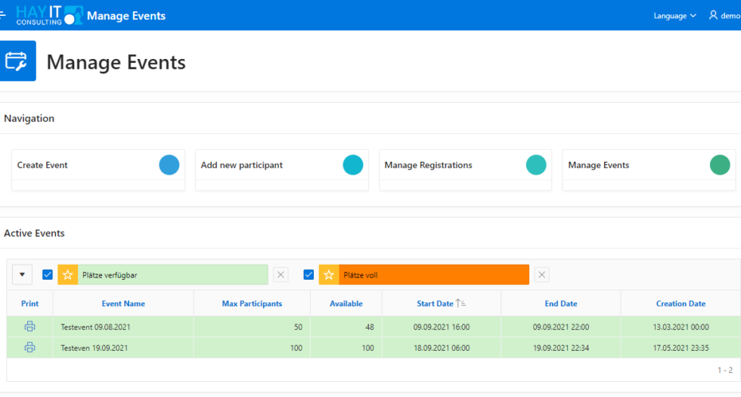The image size is (741, 397).
Task: Remove the Plätze voll highlight filter
Action: pyautogui.click(x=542, y=274)
